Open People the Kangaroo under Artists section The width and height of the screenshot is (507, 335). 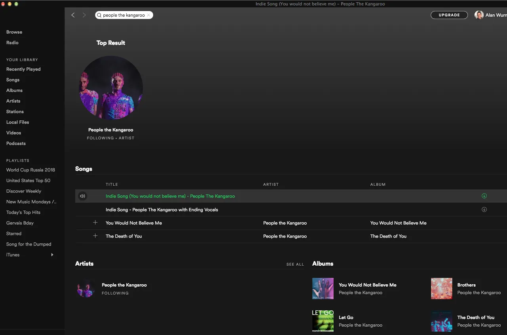tap(124, 285)
